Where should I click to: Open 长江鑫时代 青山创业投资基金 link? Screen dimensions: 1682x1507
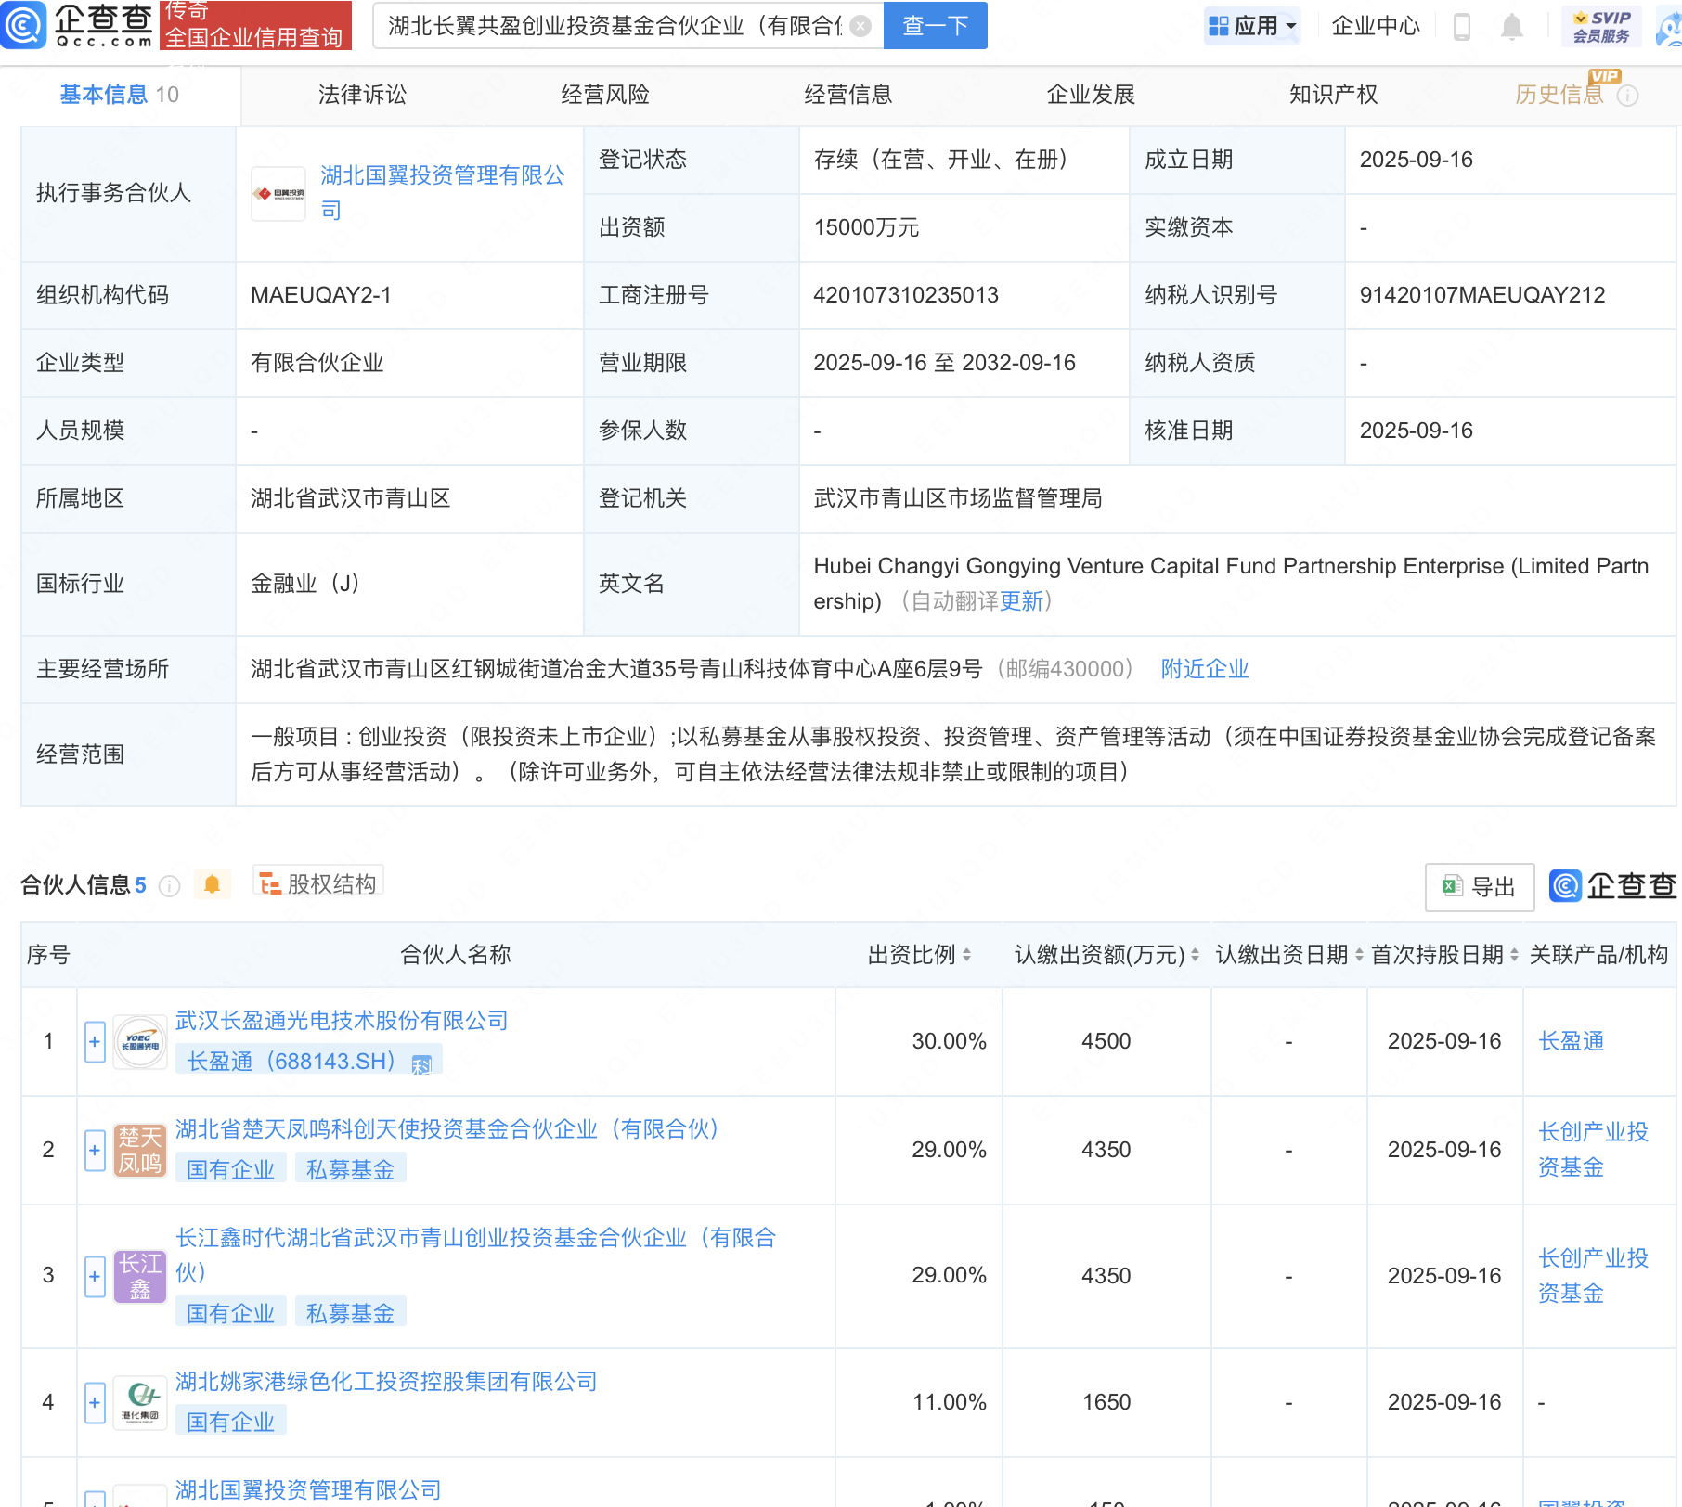(475, 1256)
